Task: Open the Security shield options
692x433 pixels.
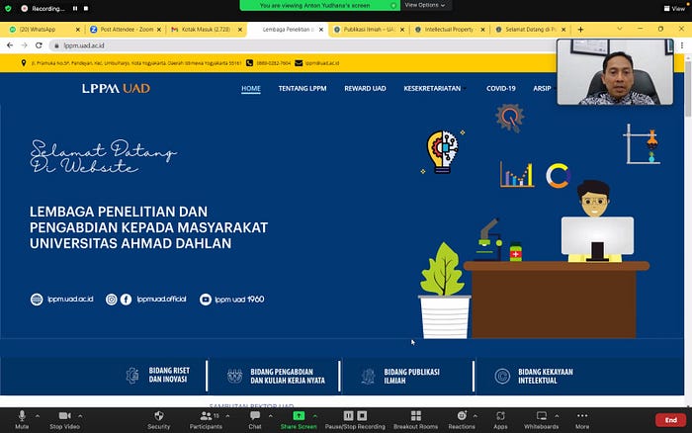Action: coord(159,419)
